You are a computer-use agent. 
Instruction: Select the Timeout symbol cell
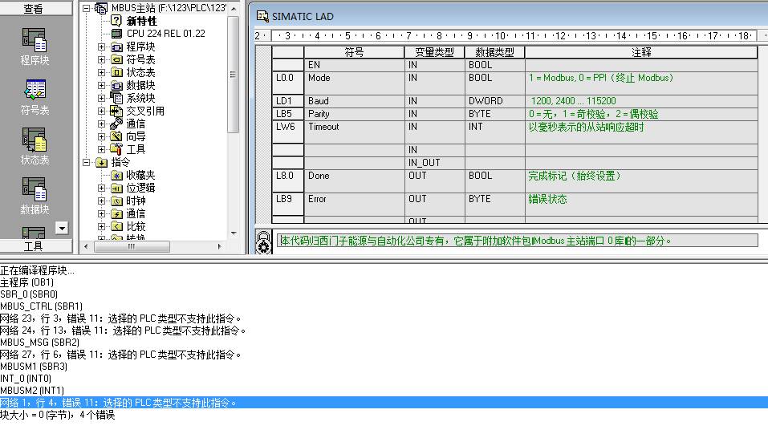point(354,132)
